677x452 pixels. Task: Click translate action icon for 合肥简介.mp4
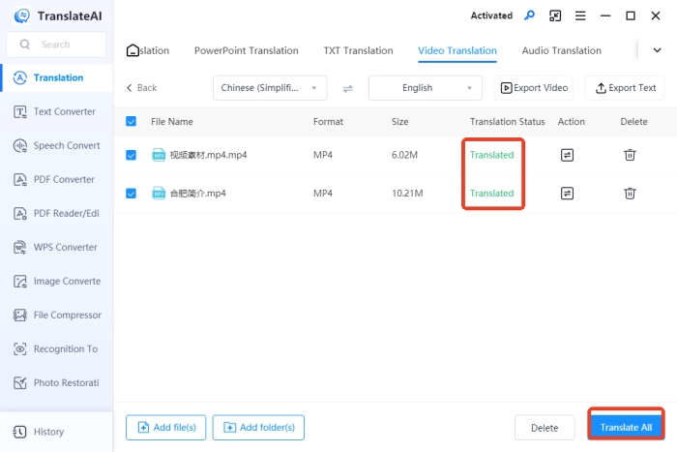[567, 194]
